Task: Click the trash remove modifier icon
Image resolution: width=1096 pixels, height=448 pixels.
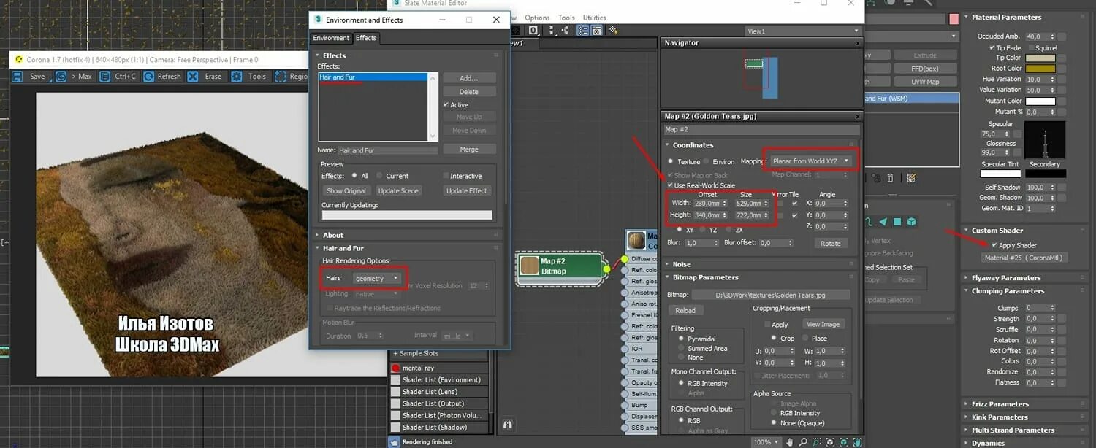Action: point(890,178)
